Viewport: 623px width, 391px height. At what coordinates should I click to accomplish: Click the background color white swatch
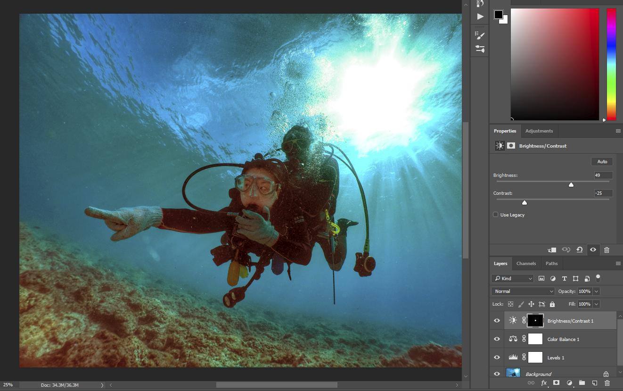click(505, 21)
